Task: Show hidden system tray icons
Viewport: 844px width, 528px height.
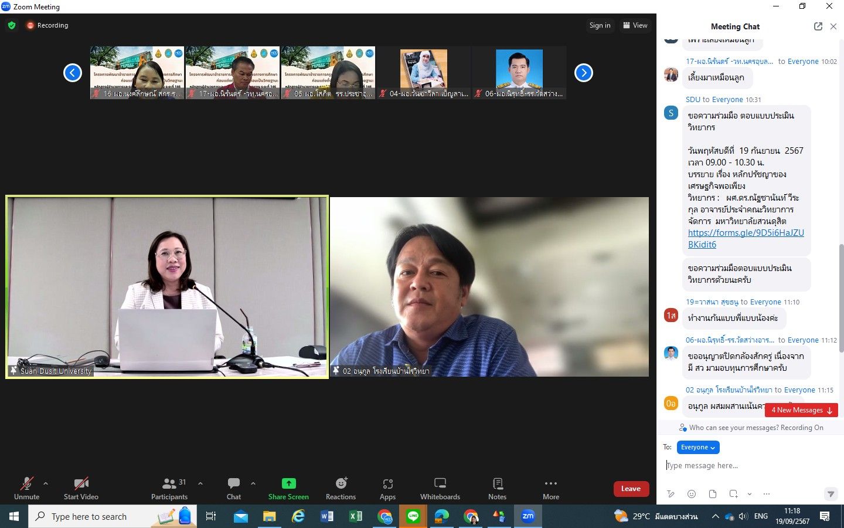Action: (x=715, y=516)
